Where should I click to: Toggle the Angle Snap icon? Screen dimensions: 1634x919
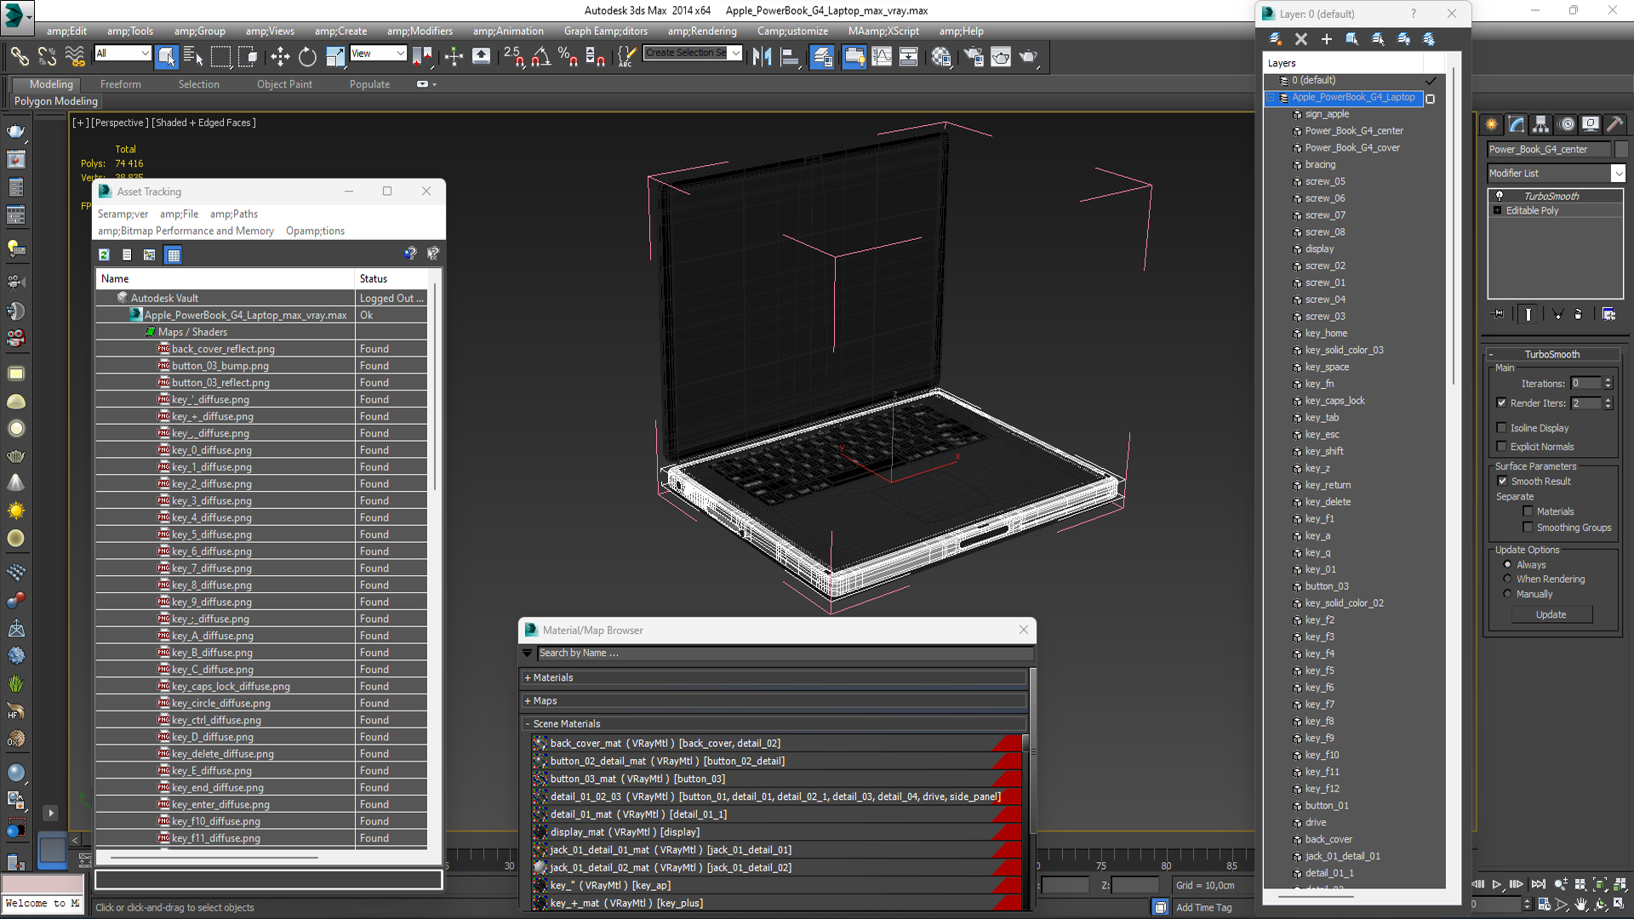(540, 56)
